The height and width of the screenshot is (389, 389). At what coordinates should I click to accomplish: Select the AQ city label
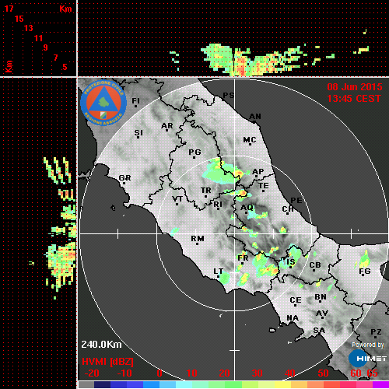click(247, 208)
